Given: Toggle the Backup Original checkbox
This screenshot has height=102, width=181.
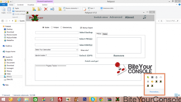Looking at the screenshot, I should click(81, 28).
